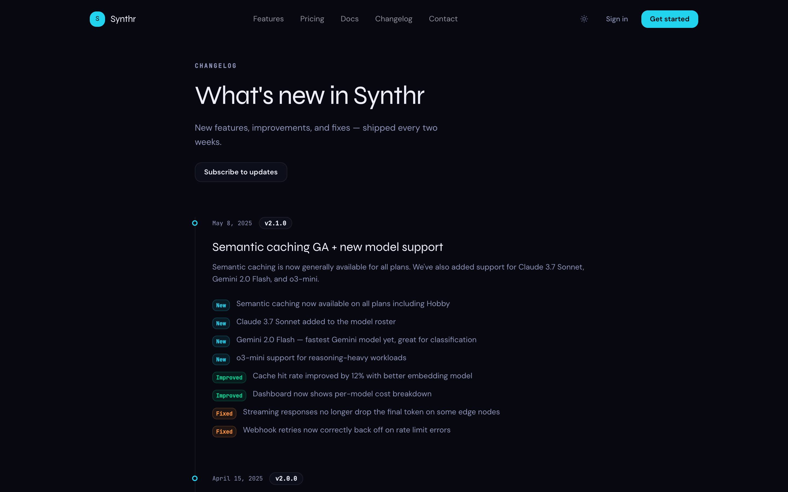Click Improved badge beside cache hit rate
The width and height of the screenshot is (788, 492).
point(229,377)
